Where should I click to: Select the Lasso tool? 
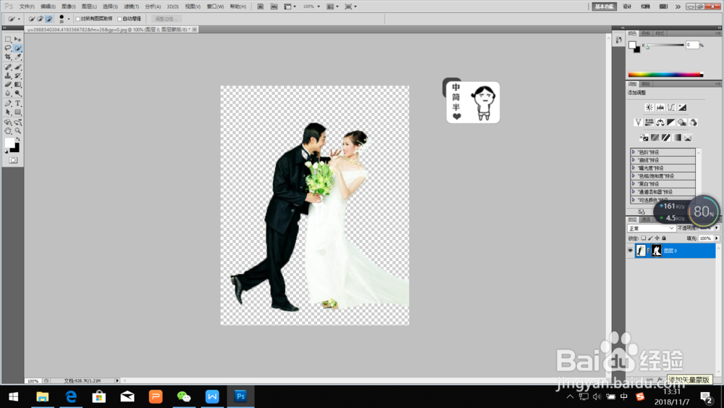(8, 48)
